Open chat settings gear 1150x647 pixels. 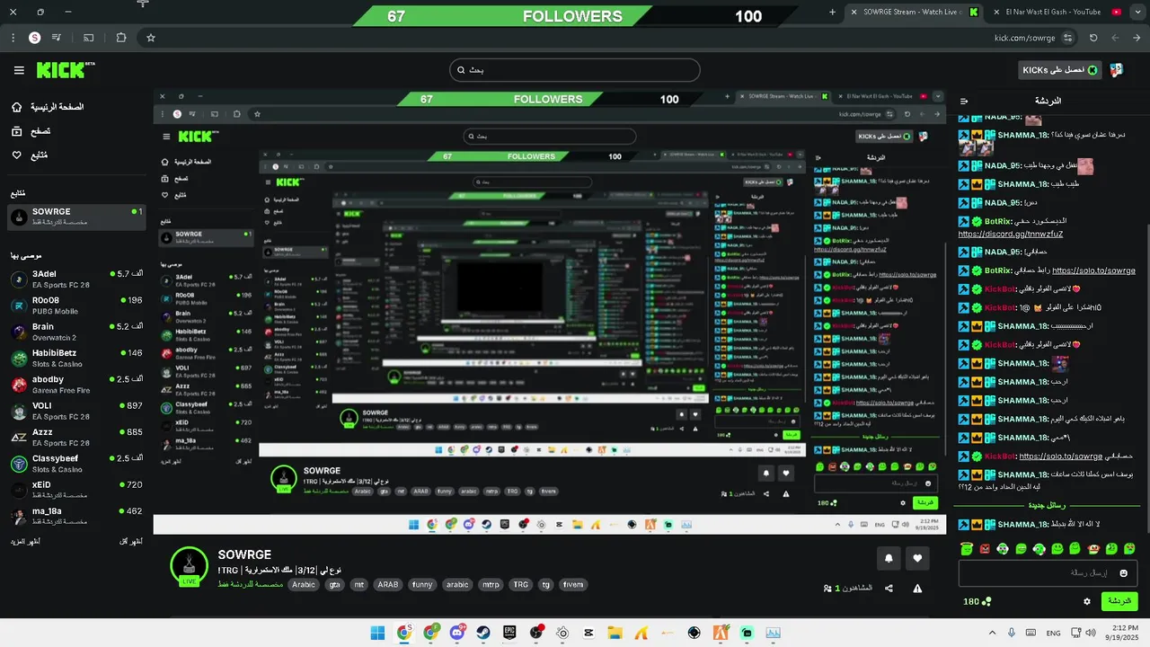pyautogui.click(x=1087, y=601)
